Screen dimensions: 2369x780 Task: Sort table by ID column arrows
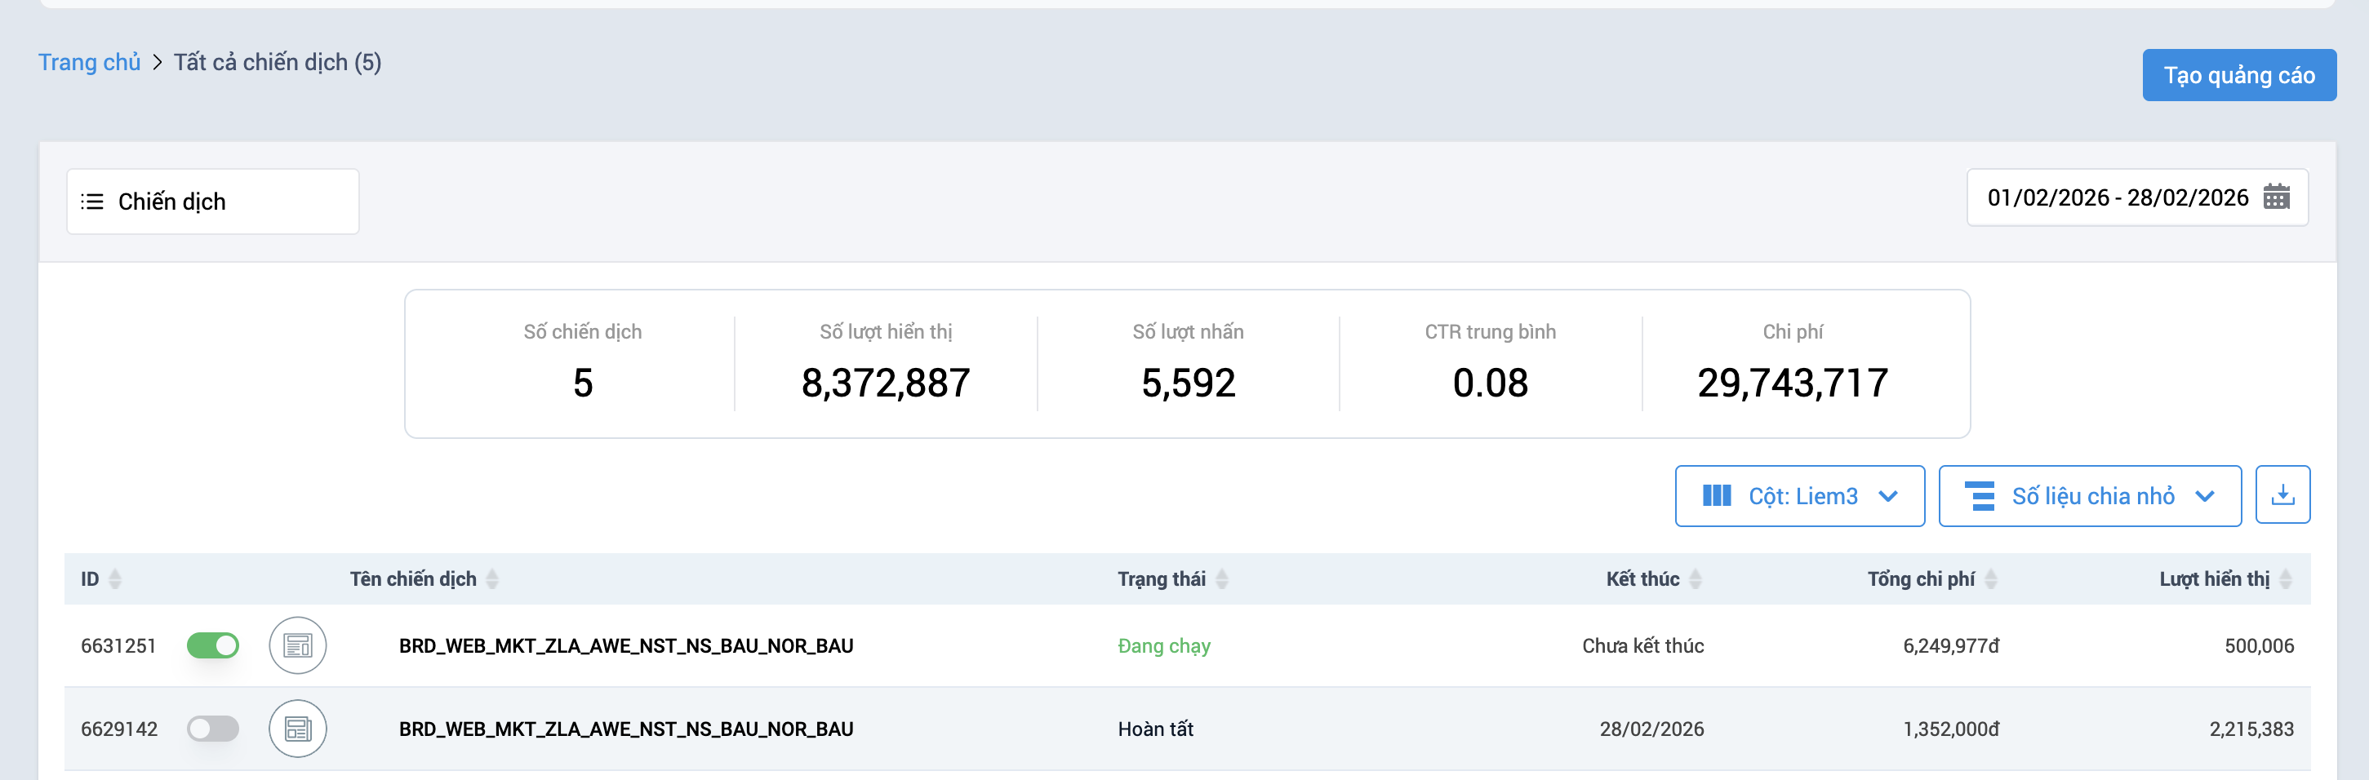[x=115, y=578]
